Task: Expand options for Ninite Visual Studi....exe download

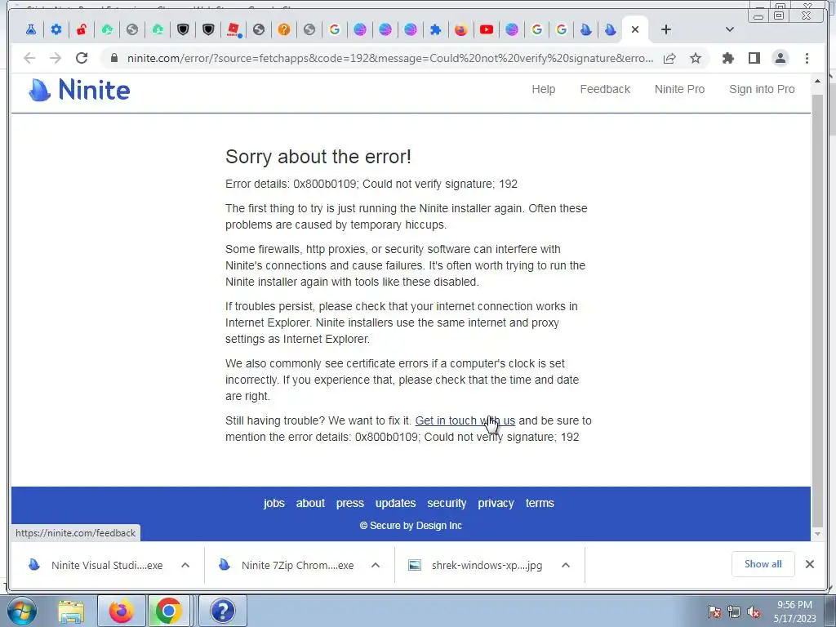Action: pos(185,565)
